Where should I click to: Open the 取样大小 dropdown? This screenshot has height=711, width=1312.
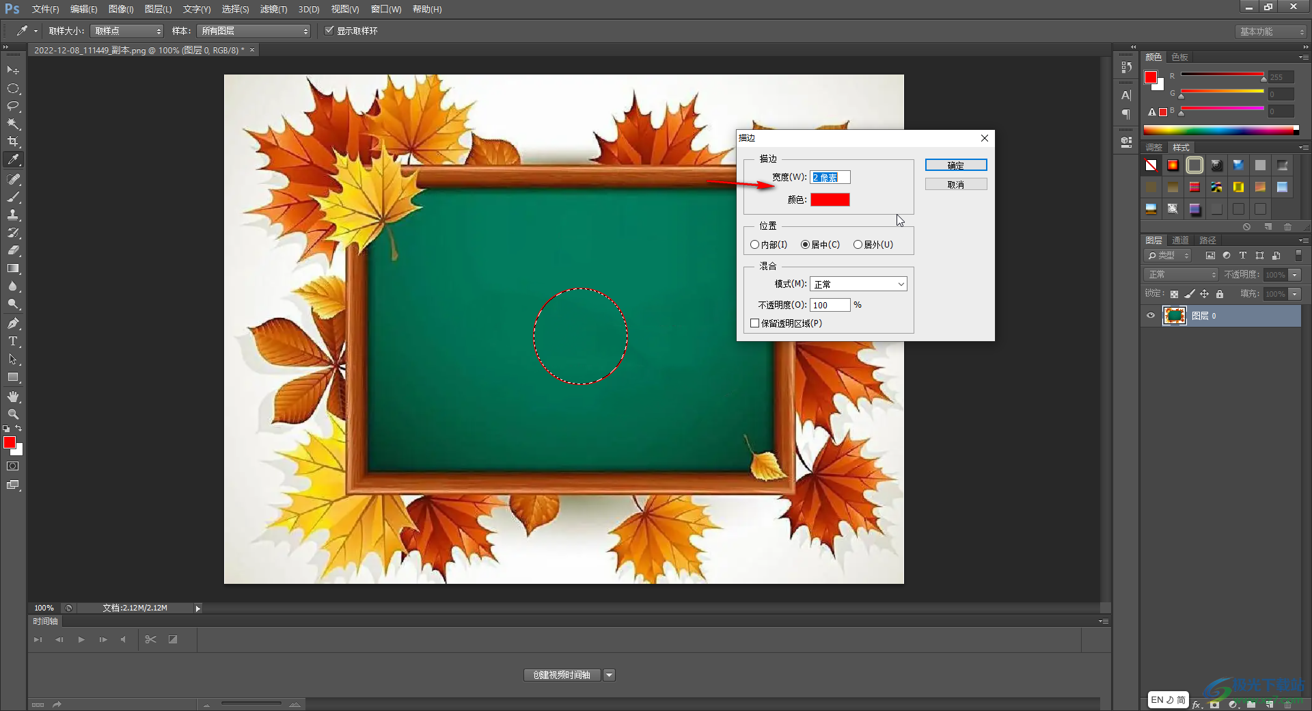pyautogui.click(x=127, y=31)
